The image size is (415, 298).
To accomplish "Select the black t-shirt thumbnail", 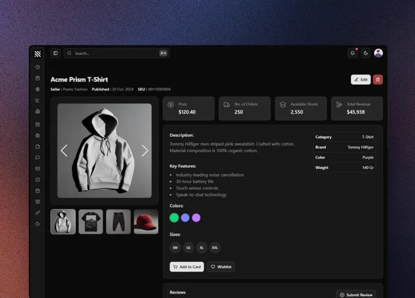I will click(x=91, y=222).
